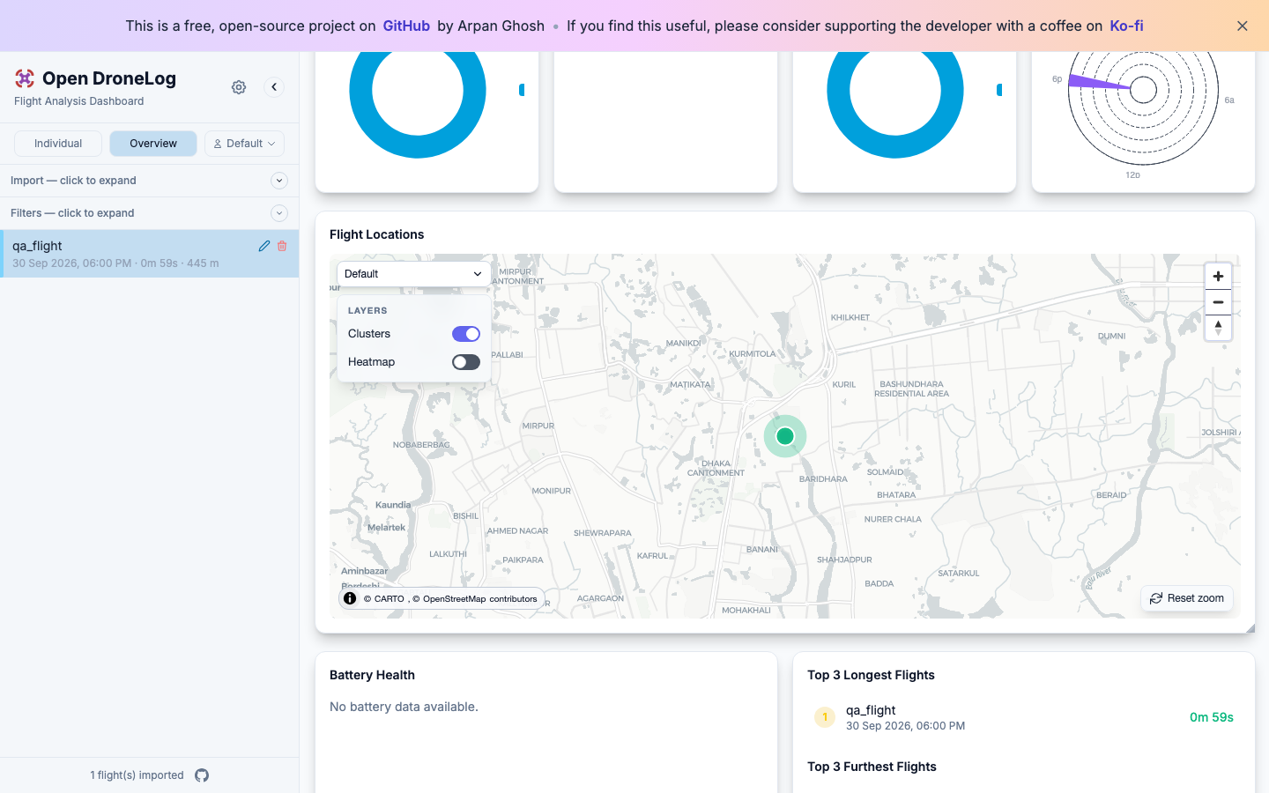Open the Default profile dropdown
The image size is (1269, 793).
coord(244,144)
